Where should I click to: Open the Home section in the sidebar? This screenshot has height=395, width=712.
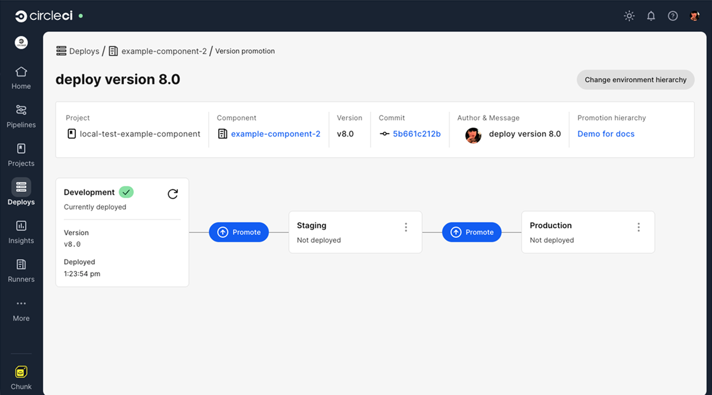click(21, 77)
